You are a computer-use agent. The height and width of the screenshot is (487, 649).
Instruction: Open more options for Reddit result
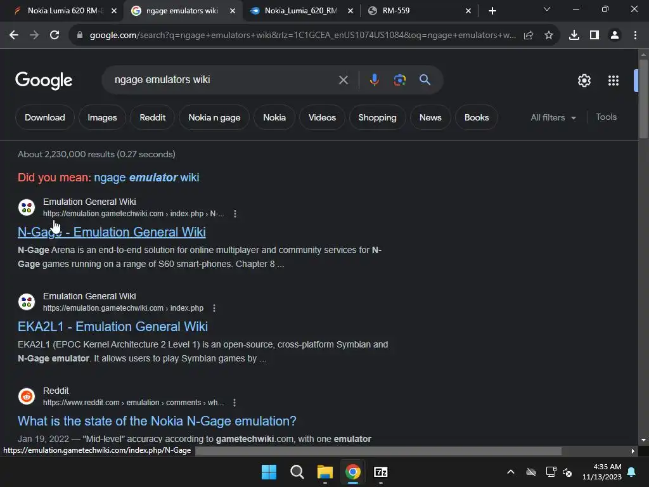(x=235, y=403)
